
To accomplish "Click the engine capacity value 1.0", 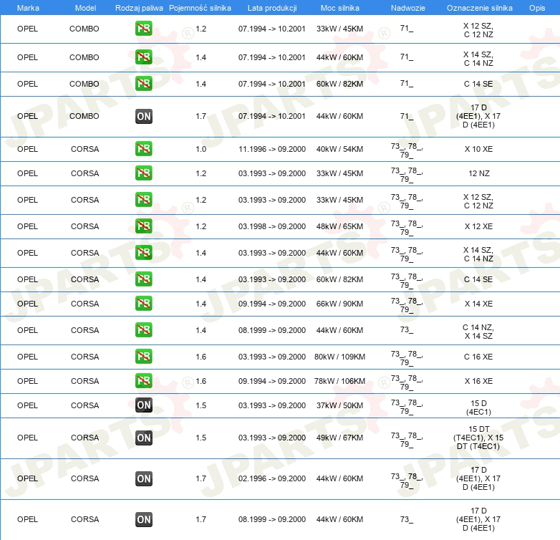I will click(x=201, y=149).
